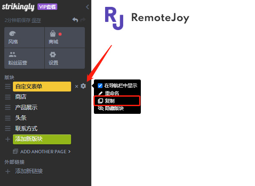Delete 自定义表单 section with the x icon
Screen dimensions: 255x186
(x=77, y=86)
